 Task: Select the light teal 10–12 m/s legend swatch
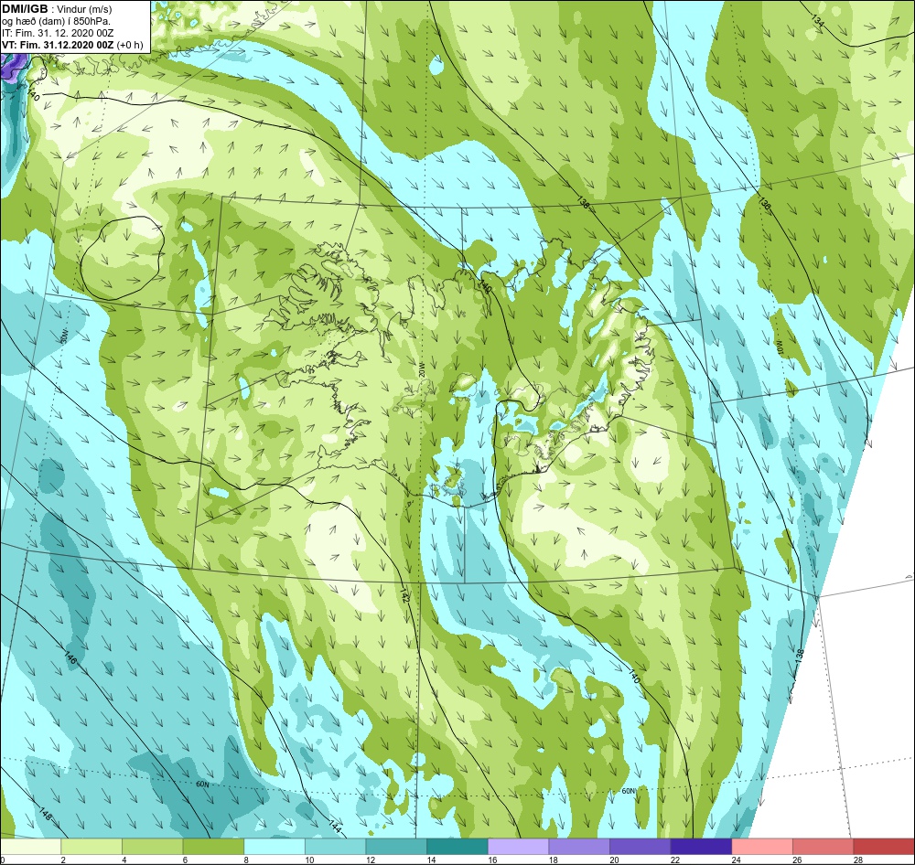[x=336, y=846]
